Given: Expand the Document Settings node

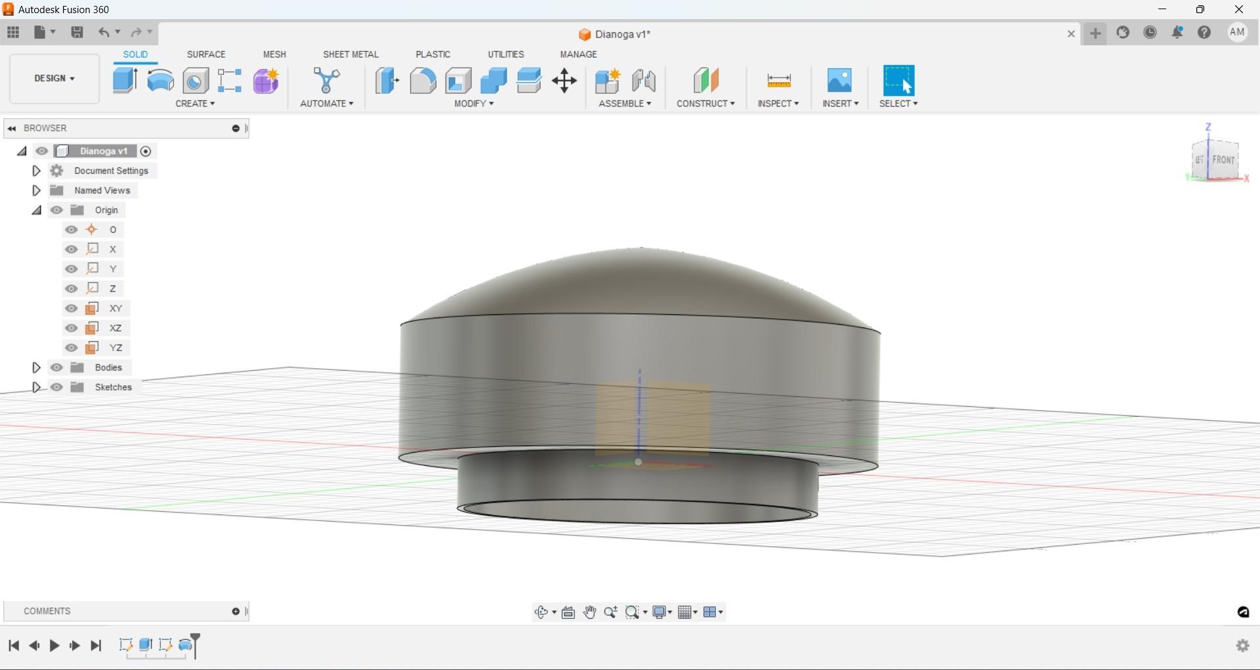Looking at the screenshot, I should 37,171.
